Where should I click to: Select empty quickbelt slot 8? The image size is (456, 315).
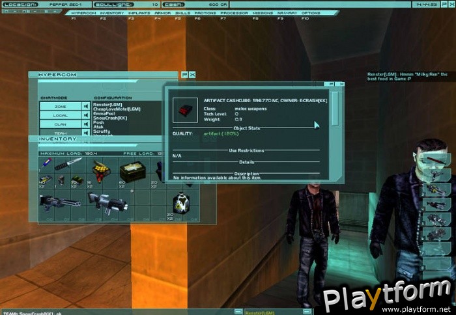tap(436, 264)
